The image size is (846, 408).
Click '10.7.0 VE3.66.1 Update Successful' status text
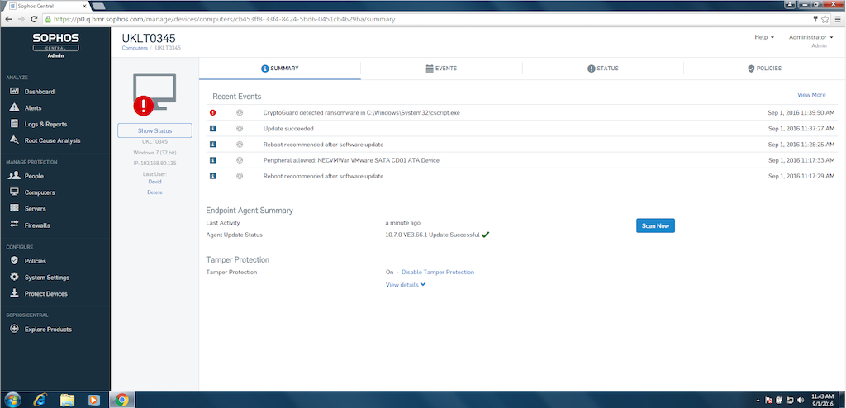432,235
